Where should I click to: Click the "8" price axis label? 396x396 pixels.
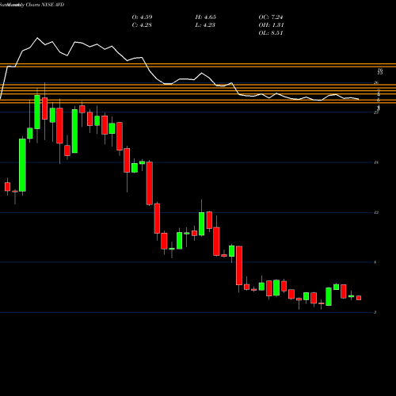pyautogui.click(x=375, y=262)
